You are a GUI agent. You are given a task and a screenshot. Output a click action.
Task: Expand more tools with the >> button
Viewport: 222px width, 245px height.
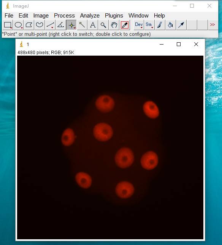(212, 25)
